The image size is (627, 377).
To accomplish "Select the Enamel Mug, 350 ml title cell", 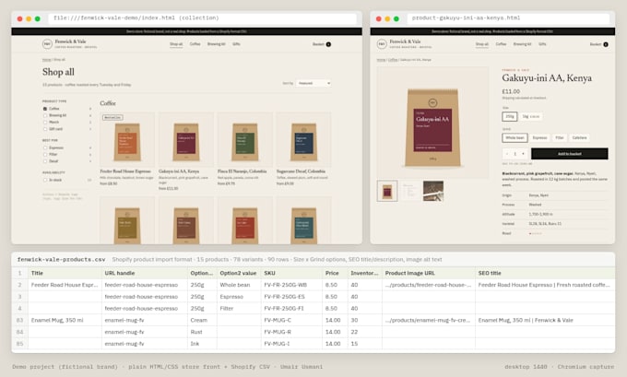I will [65, 320].
